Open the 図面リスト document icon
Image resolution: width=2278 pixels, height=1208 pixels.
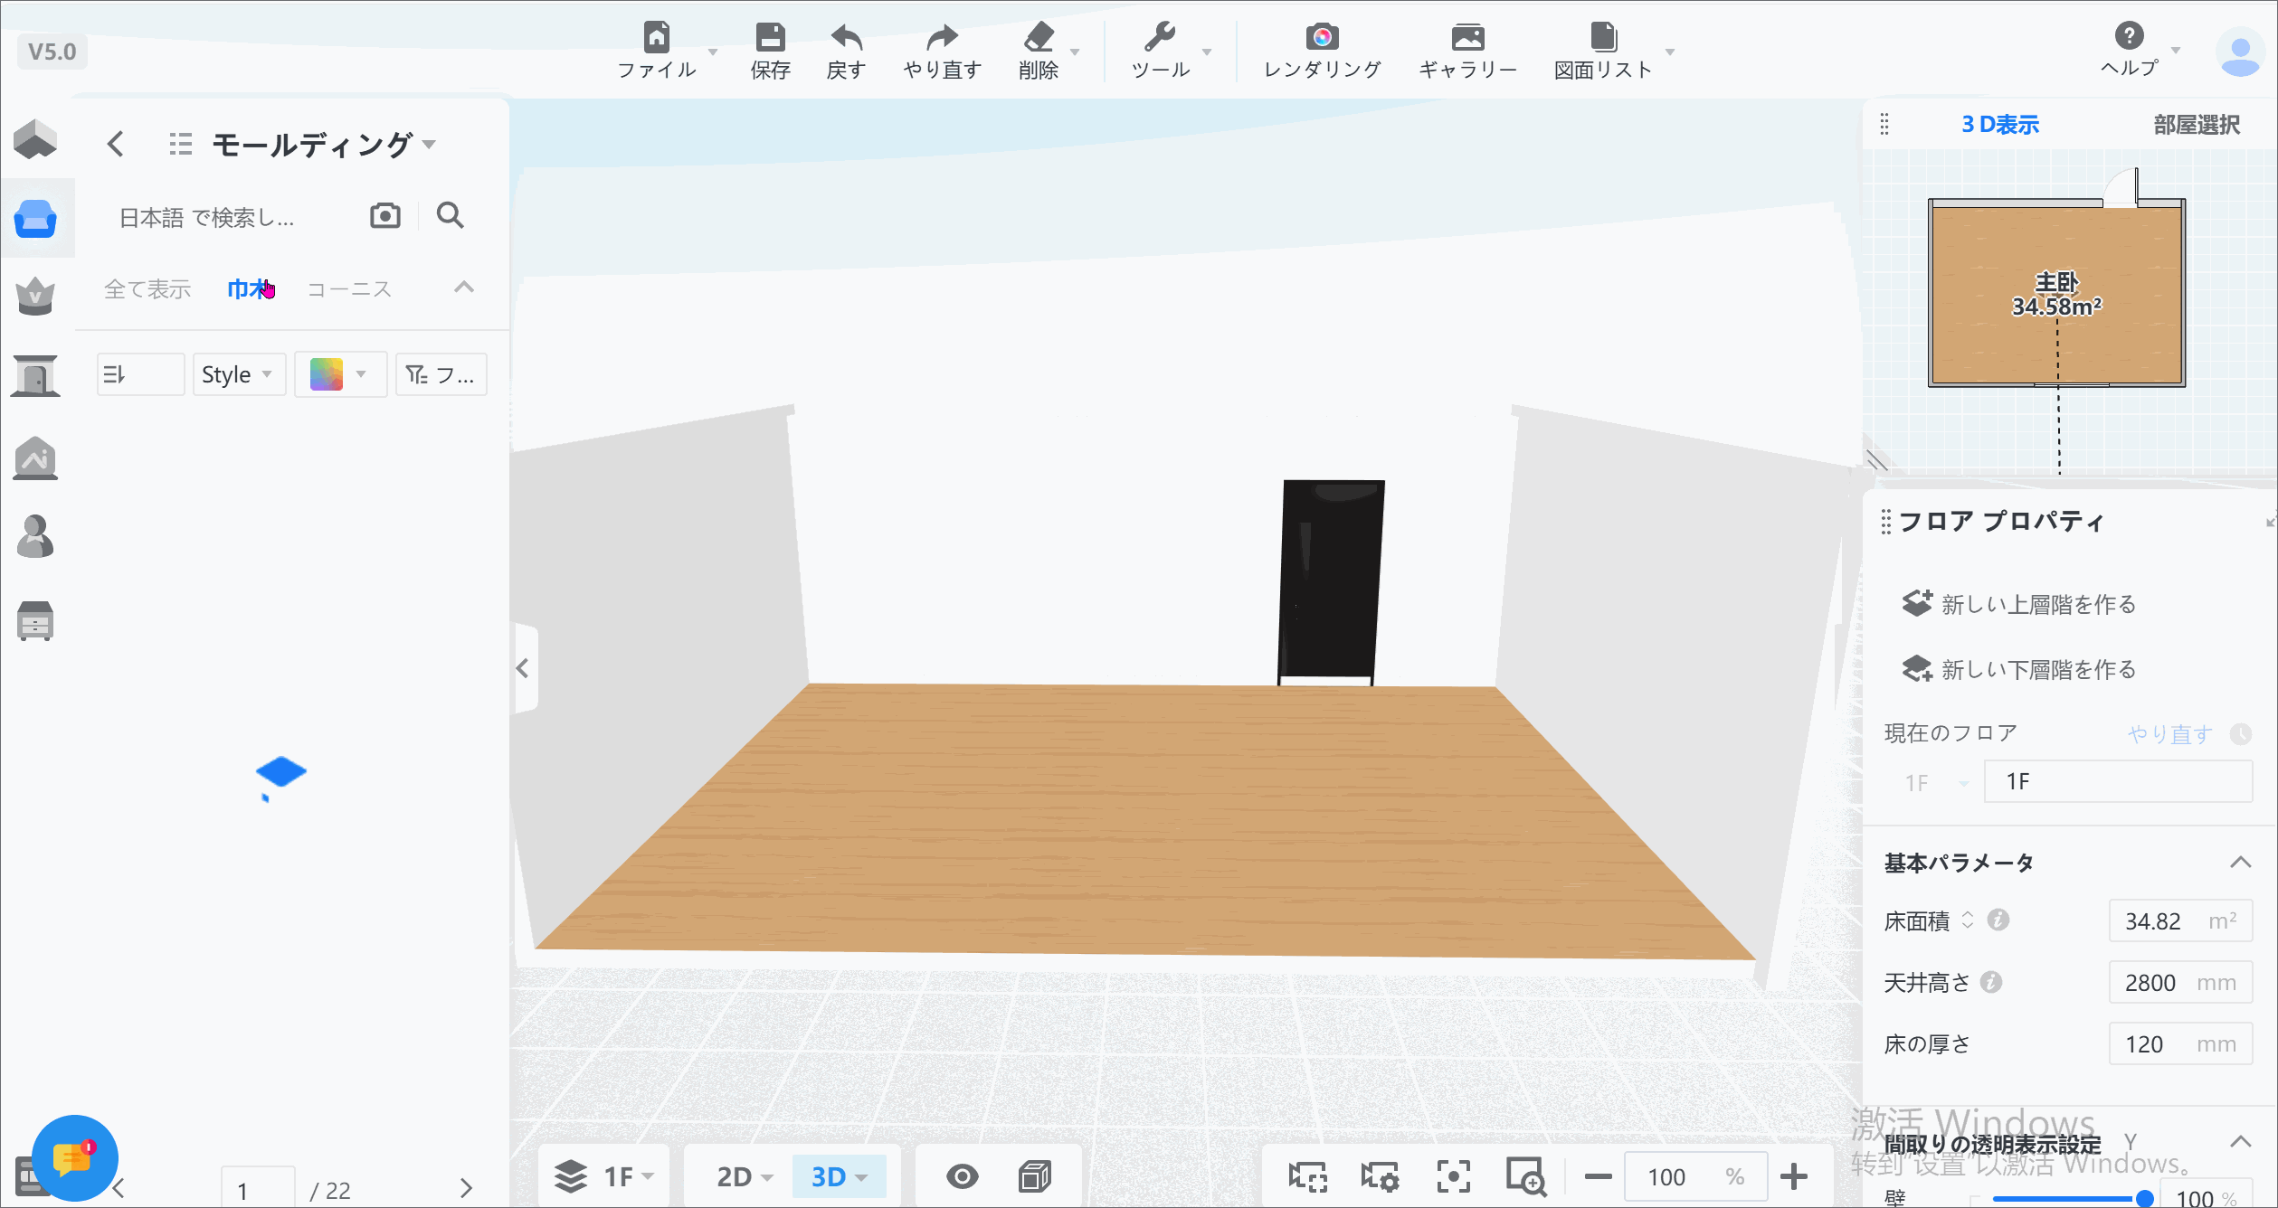pyautogui.click(x=1603, y=37)
